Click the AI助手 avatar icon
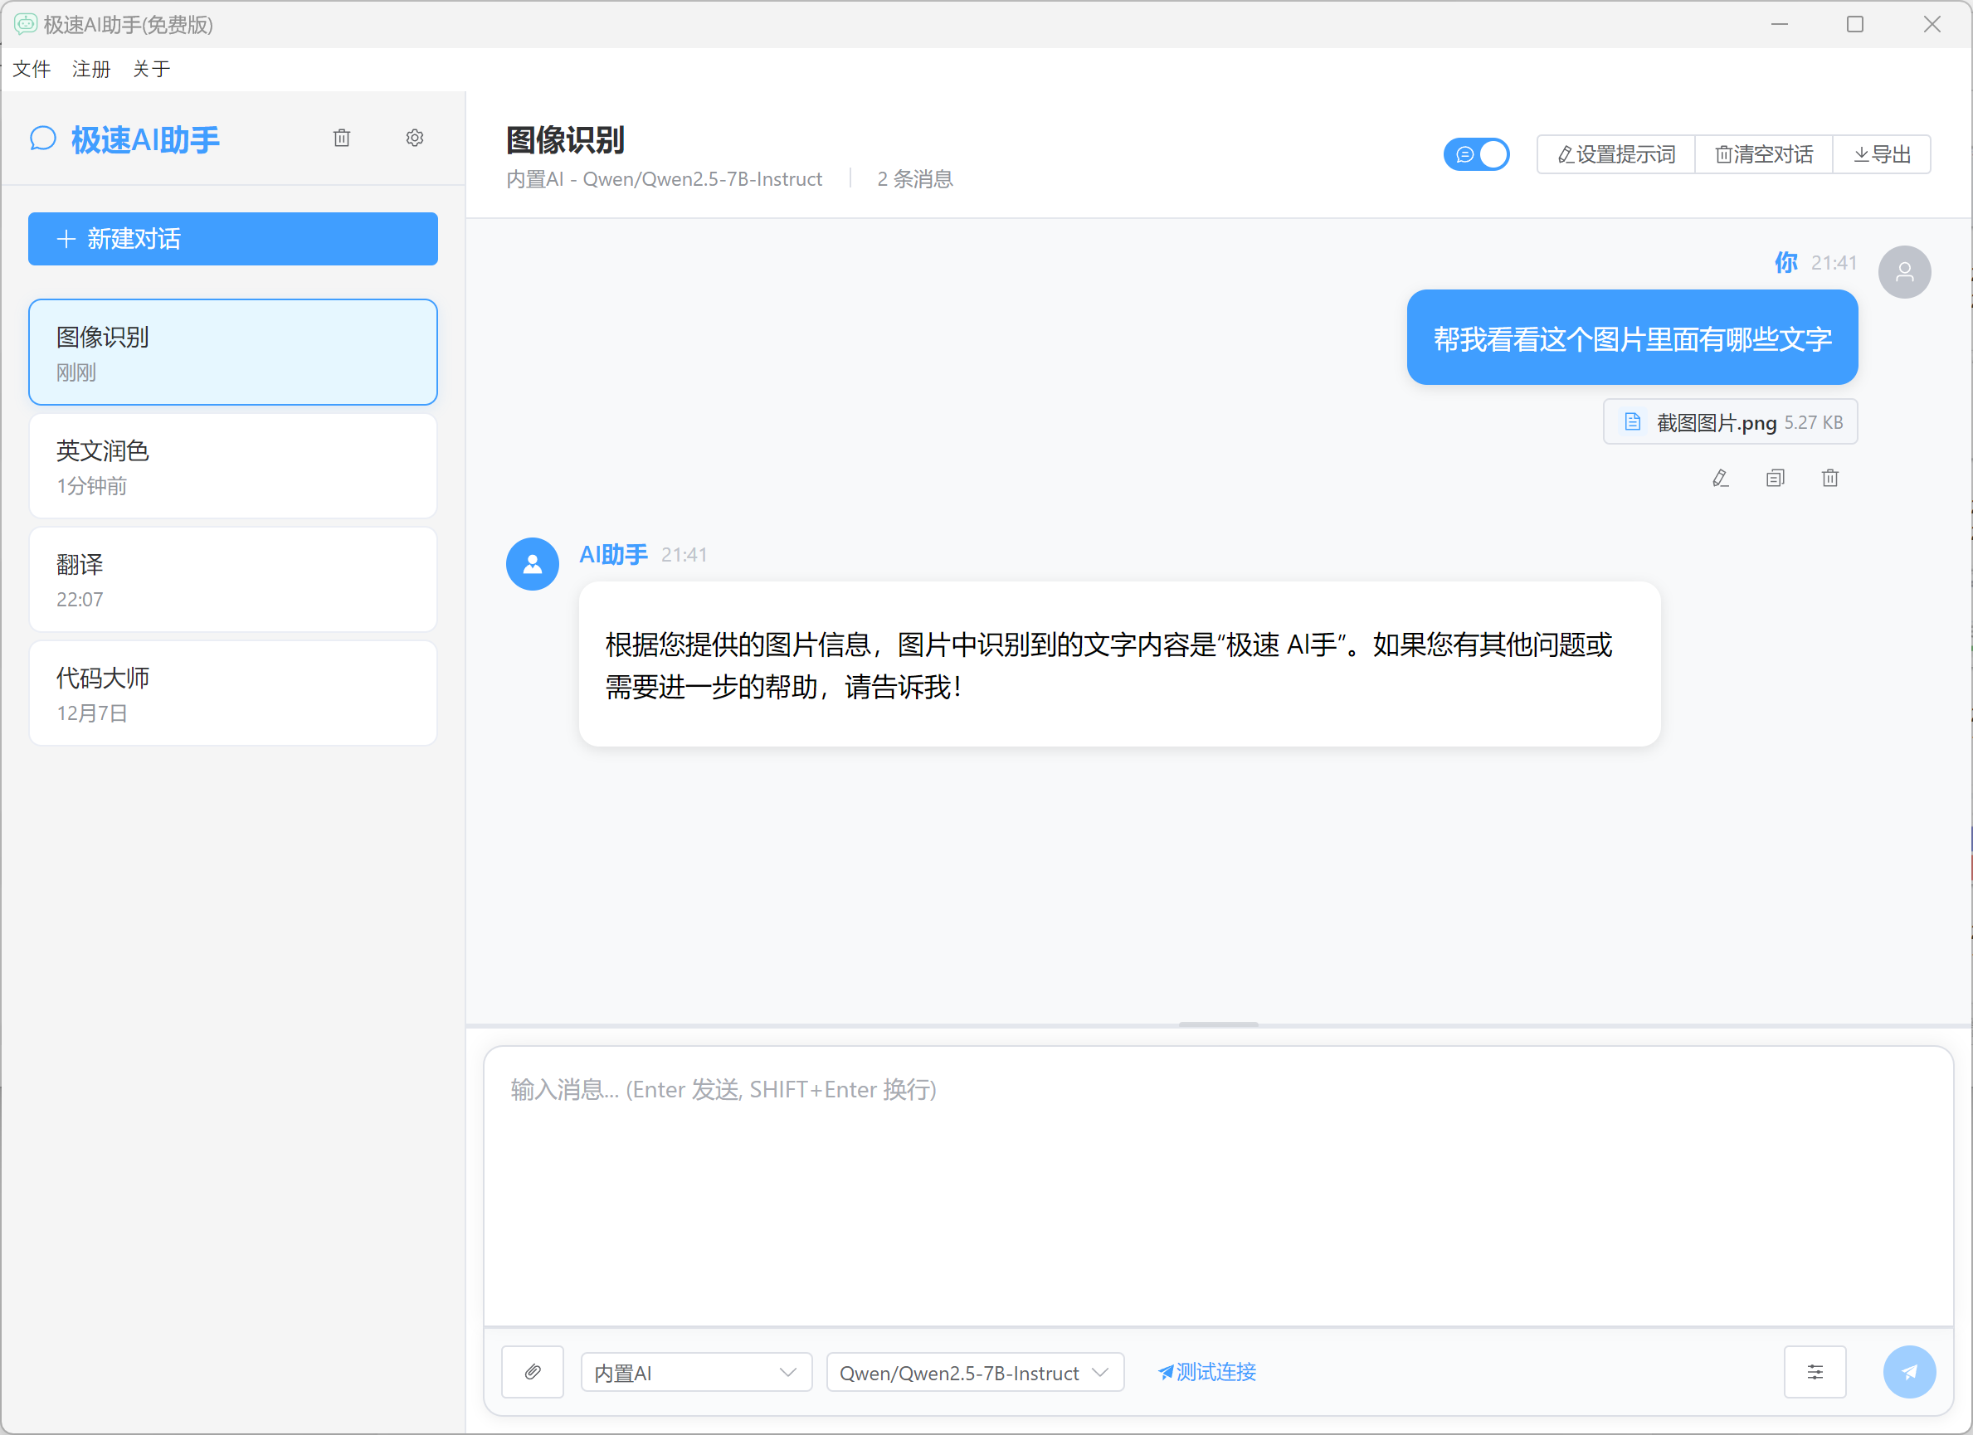Image resolution: width=1973 pixels, height=1435 pixels. pyautogui.click(x=533, y=564)
